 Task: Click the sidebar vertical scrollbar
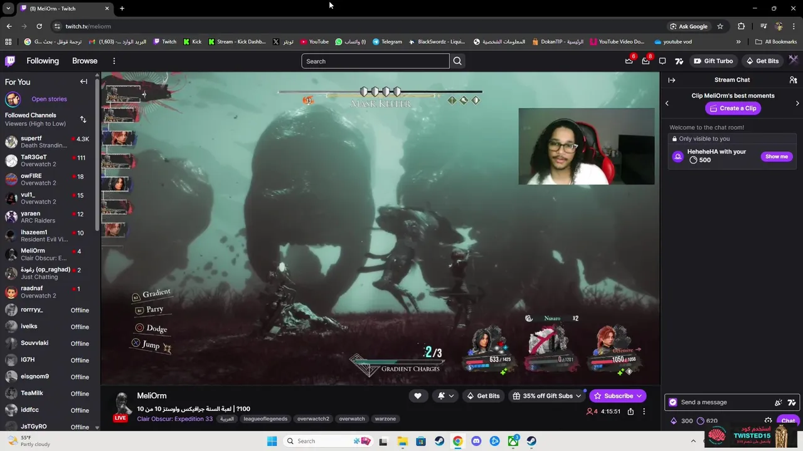pyautogui.click(x=97, y=157)
